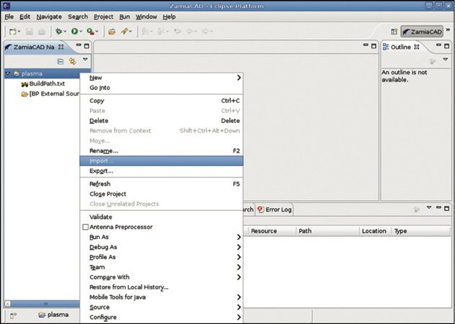This screenshot has height=324, width=455.
Task: Collapse the plasma project tree node
Action: coord(7,73)
